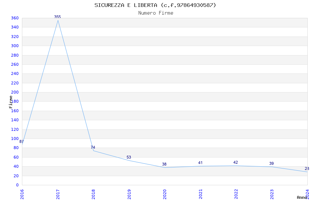Image resolution: width=311 pixels, height=201 pixels.
Task: Click the y-axis value 220
Action: tap(15, 83)
